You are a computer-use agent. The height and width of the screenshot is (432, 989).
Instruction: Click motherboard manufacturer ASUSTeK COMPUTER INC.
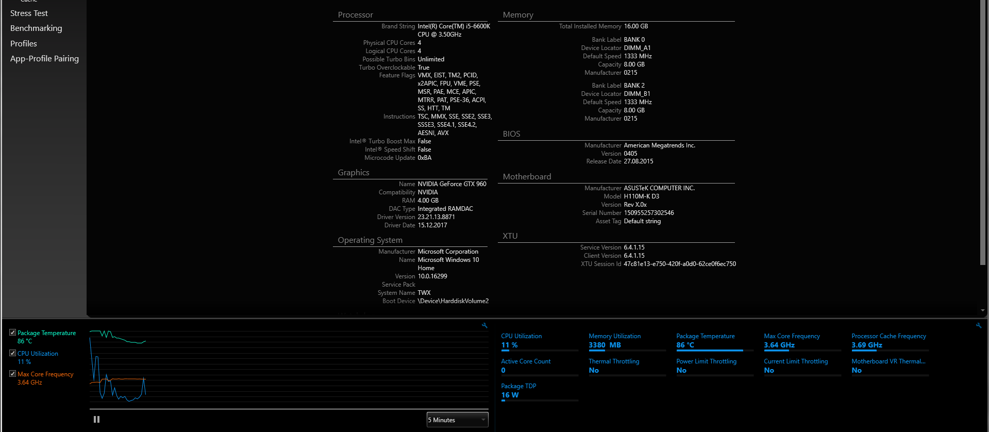tap(659, 188)
